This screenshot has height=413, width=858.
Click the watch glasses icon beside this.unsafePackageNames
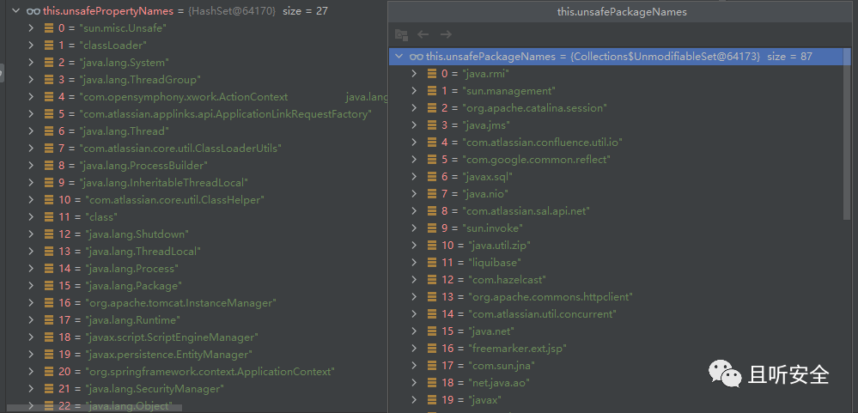[x=417, y=57]
